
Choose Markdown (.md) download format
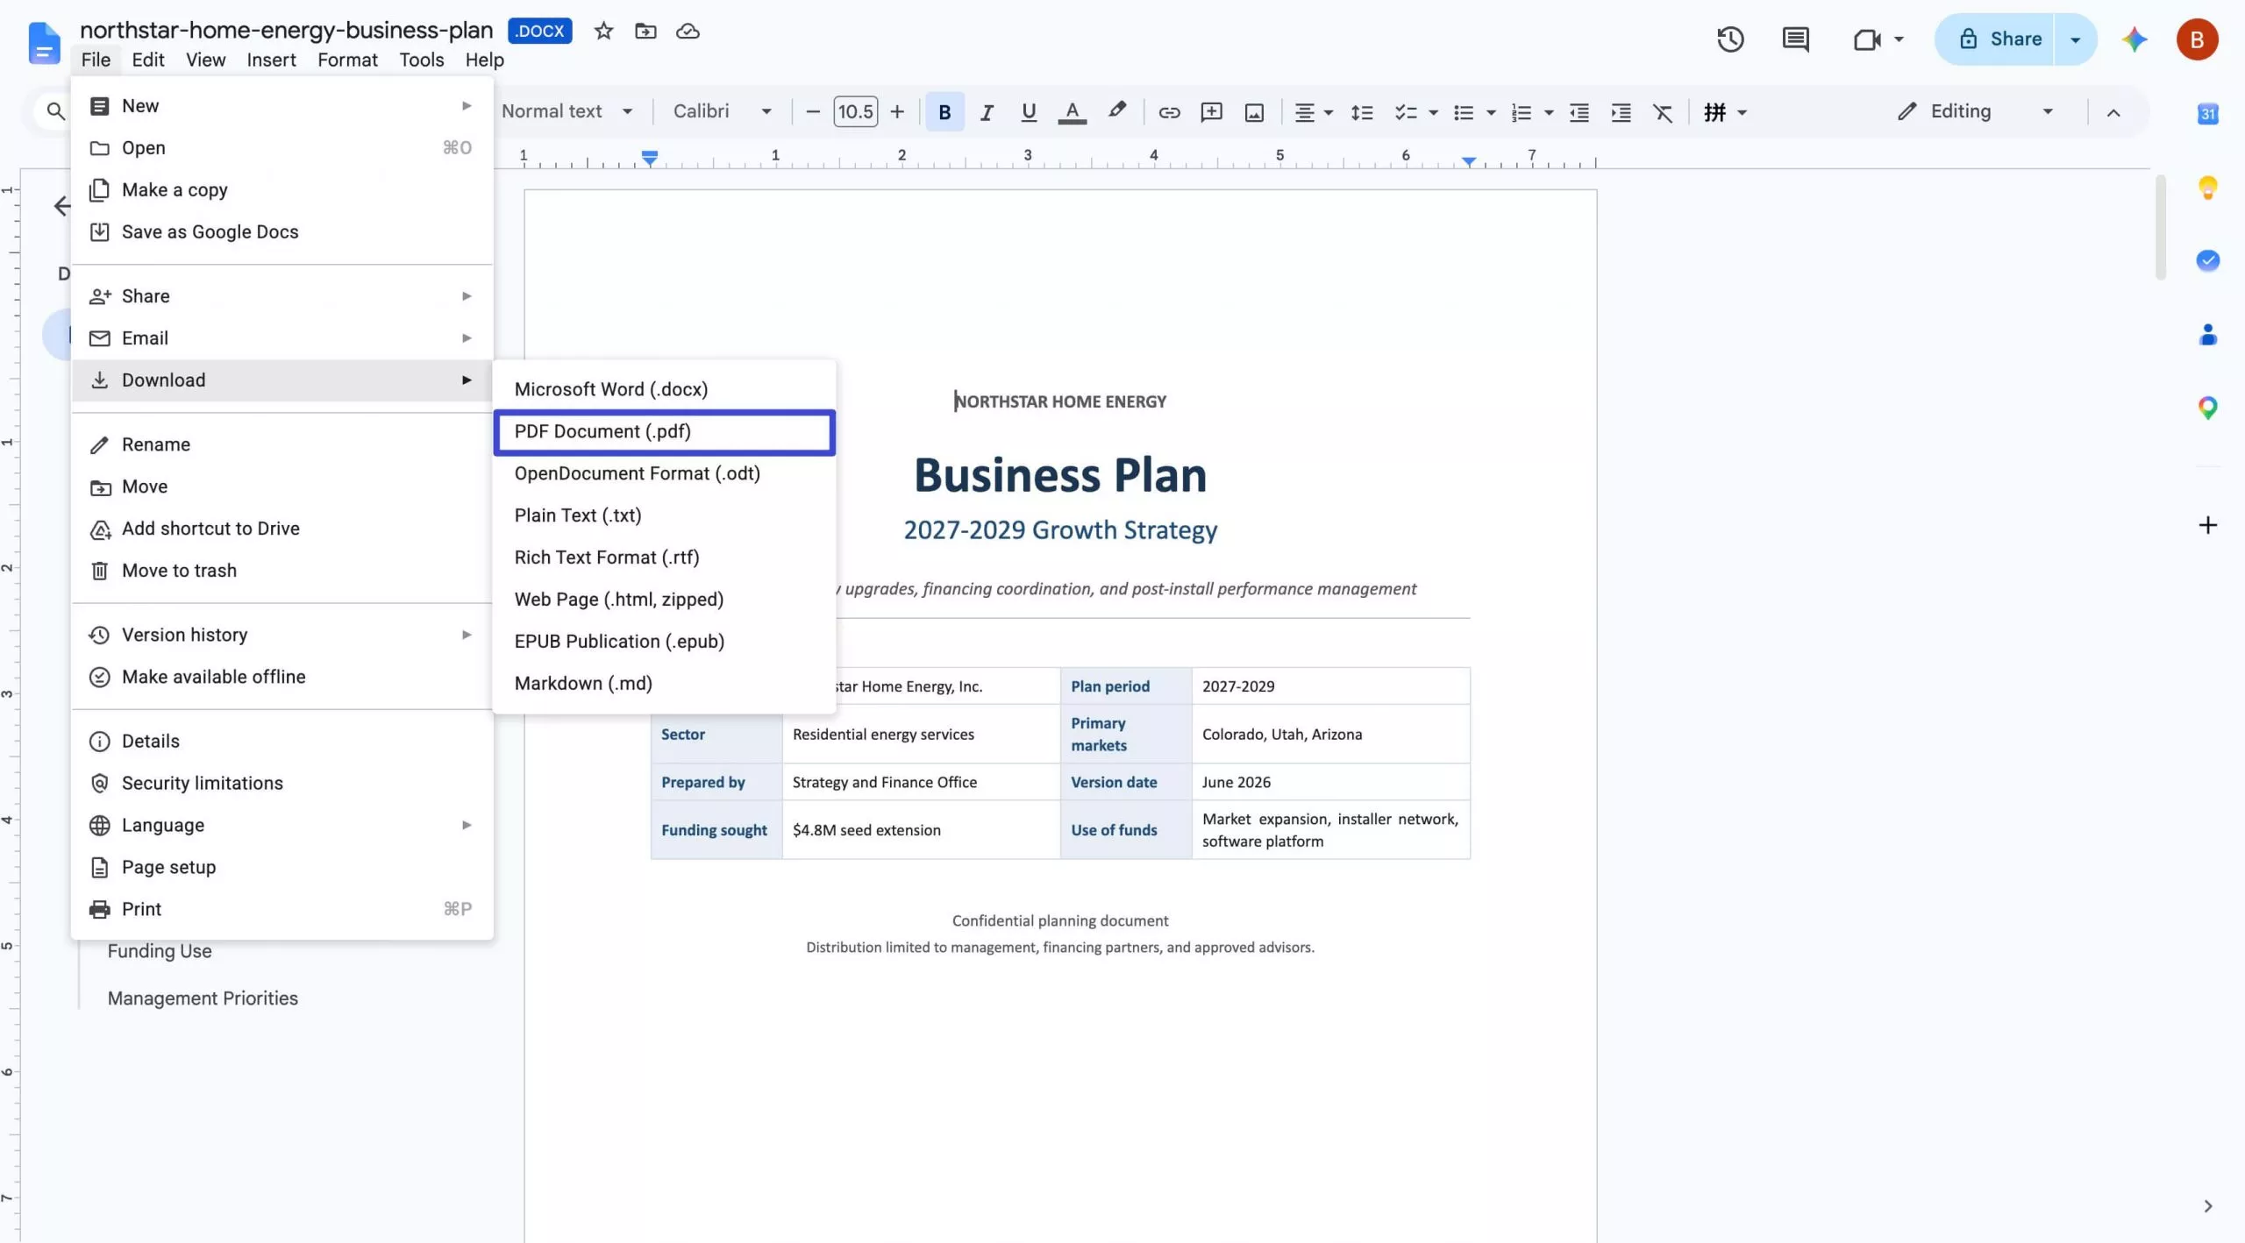[x=664, y=684]
